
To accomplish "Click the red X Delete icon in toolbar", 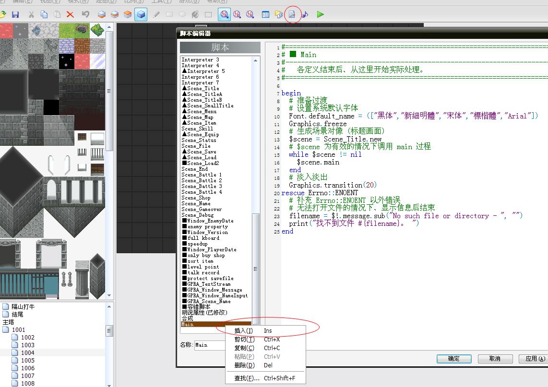I will pyautogui.click(x=70, y=15).
